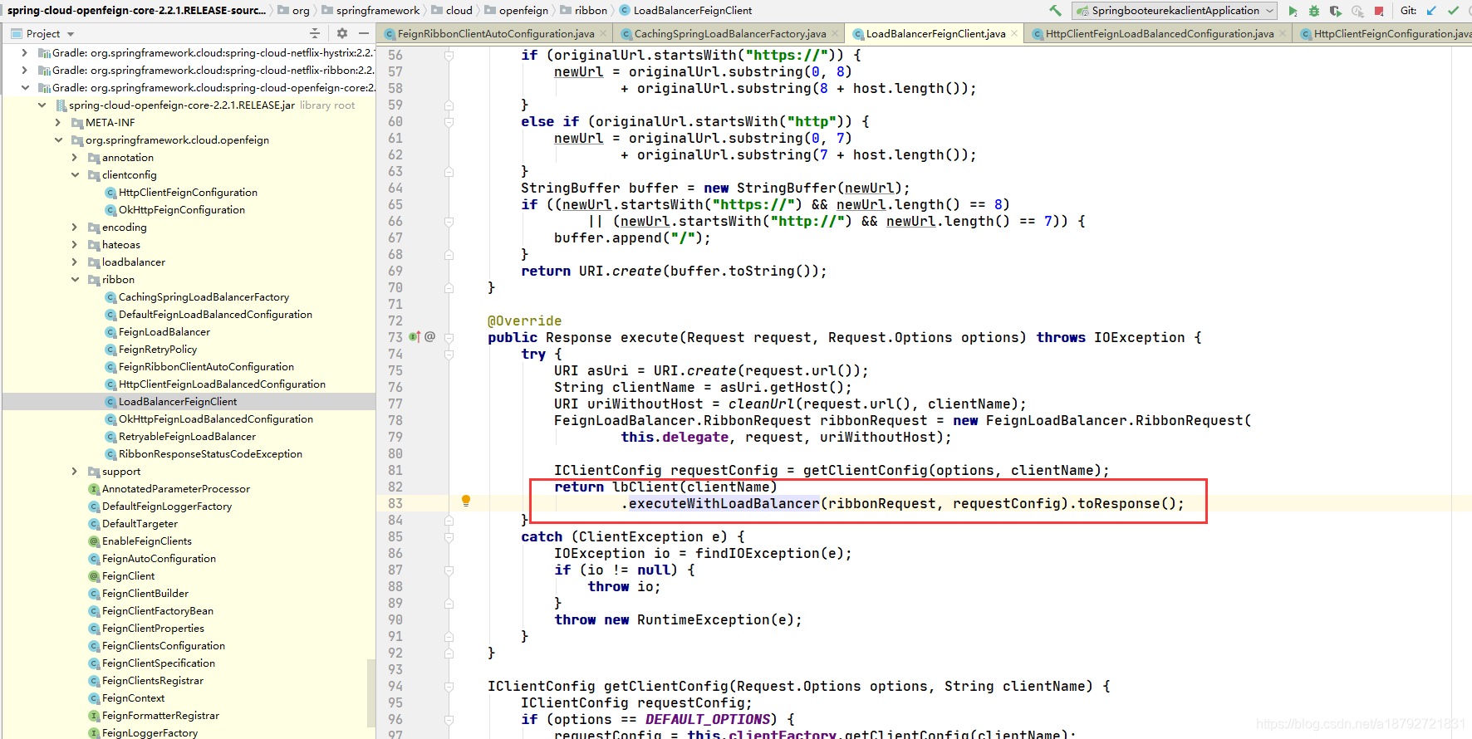Click the yellow lightbulb on line 83
Viewport: 1472px width, 739px height.
pos(466,501)
